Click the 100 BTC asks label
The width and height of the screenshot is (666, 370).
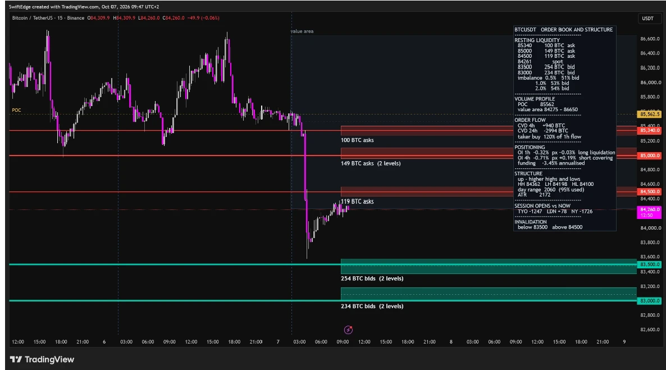357,140
